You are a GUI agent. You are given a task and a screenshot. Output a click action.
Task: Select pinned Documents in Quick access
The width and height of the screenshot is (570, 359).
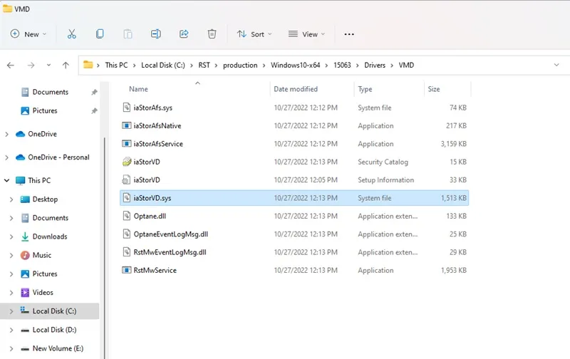click(x=50, y=92)
